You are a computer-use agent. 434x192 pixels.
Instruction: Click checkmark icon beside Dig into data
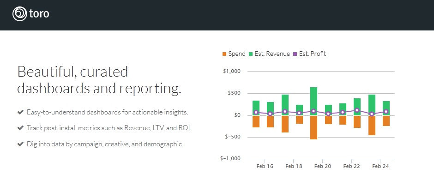[x=20, y=144]
